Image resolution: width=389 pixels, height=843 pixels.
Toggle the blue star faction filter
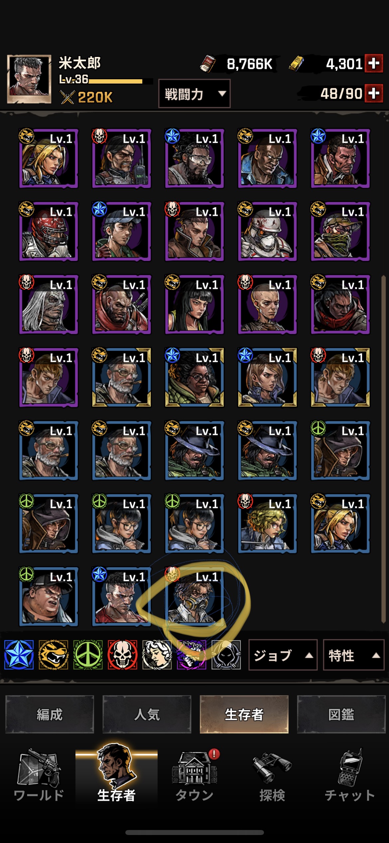[19, 655]
